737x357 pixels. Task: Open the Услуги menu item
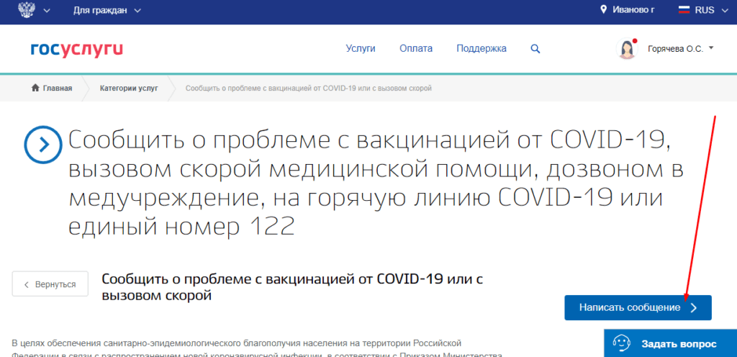[x=361, y=49]
